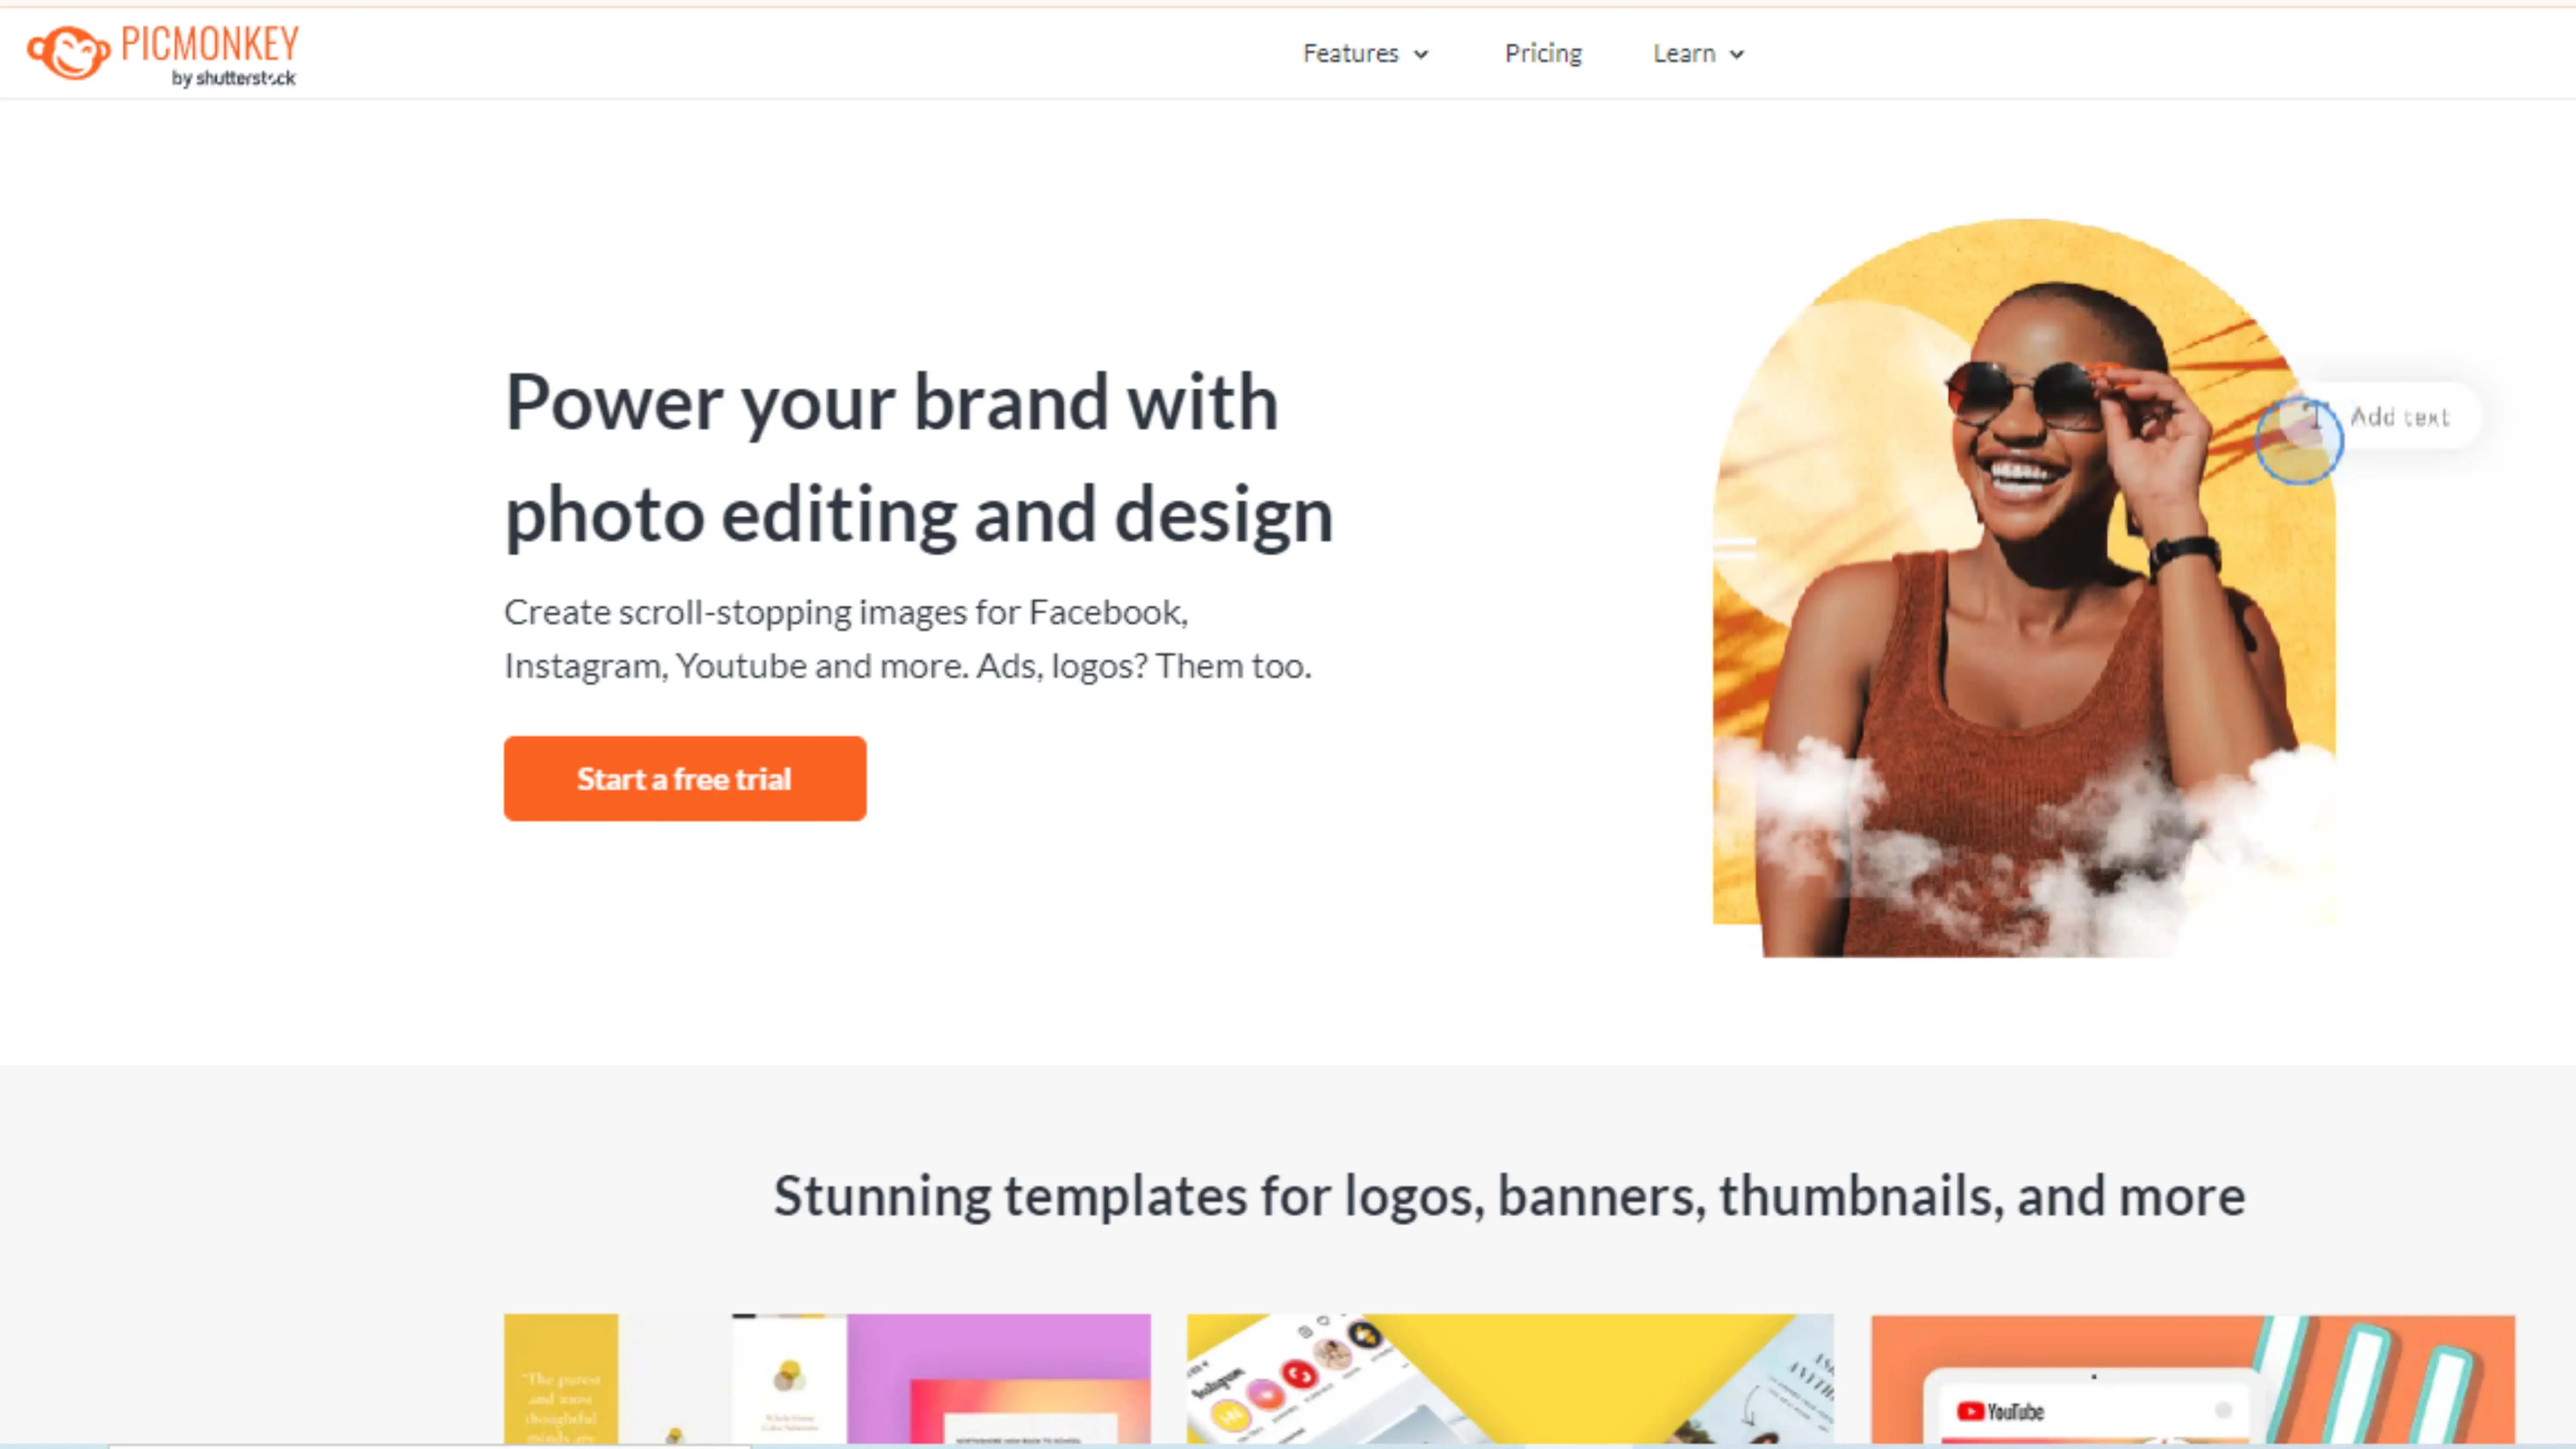Click the hero image of smiling woman
Image resolution: width=2576 pixels, height=1449 pixels.
tap(2024, 588)
